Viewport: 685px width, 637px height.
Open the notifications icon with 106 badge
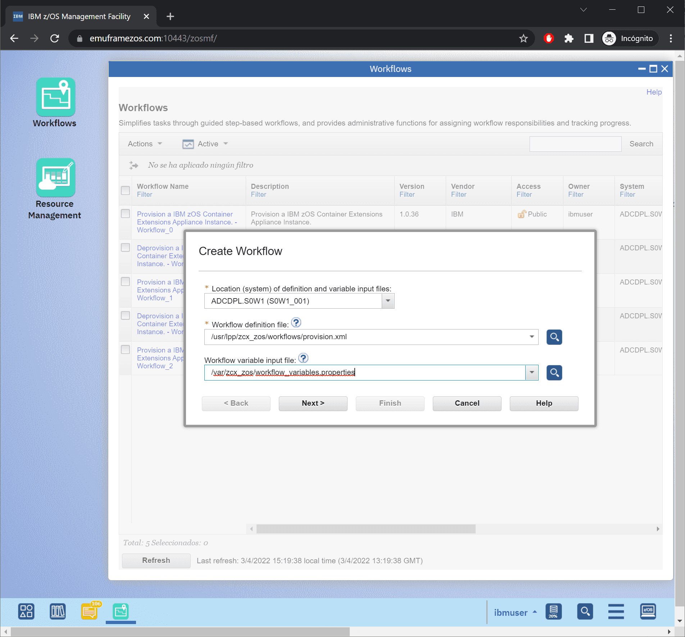tap(89, 611)
